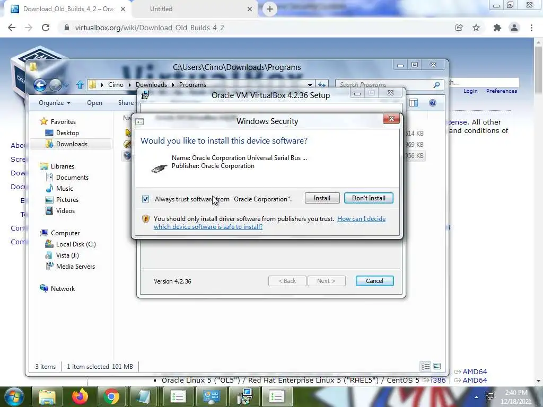Close the Windows Security dialog

tap(391, 119)
